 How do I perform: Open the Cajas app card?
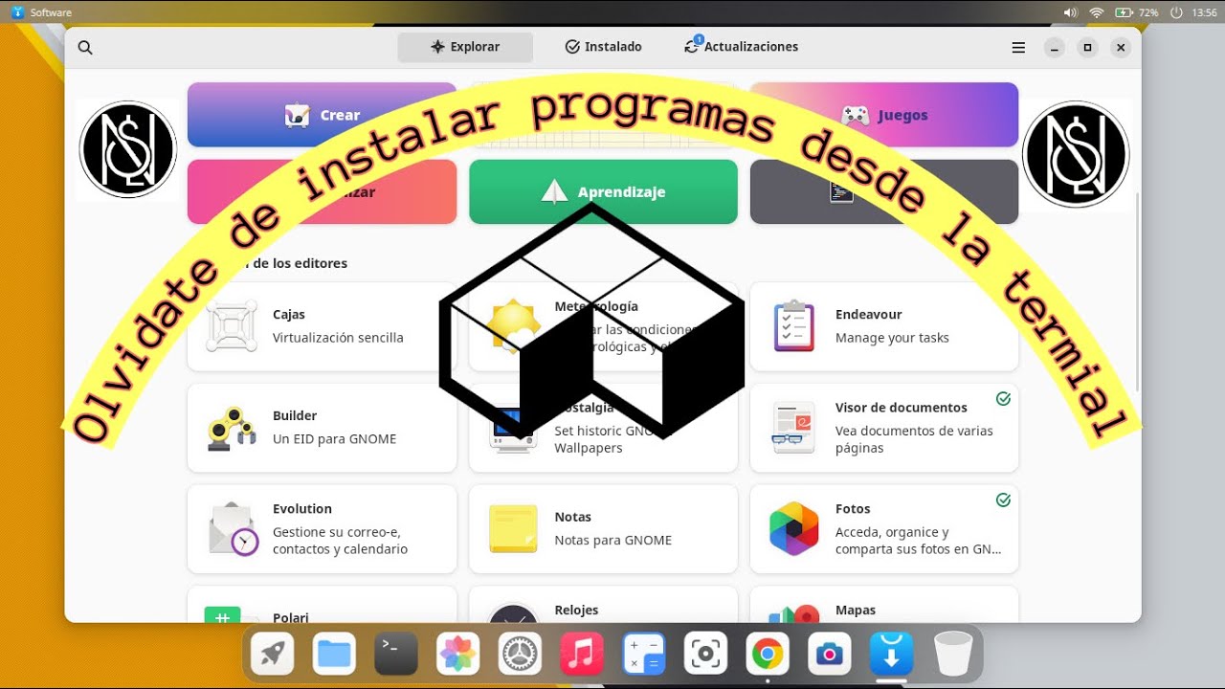322,326
